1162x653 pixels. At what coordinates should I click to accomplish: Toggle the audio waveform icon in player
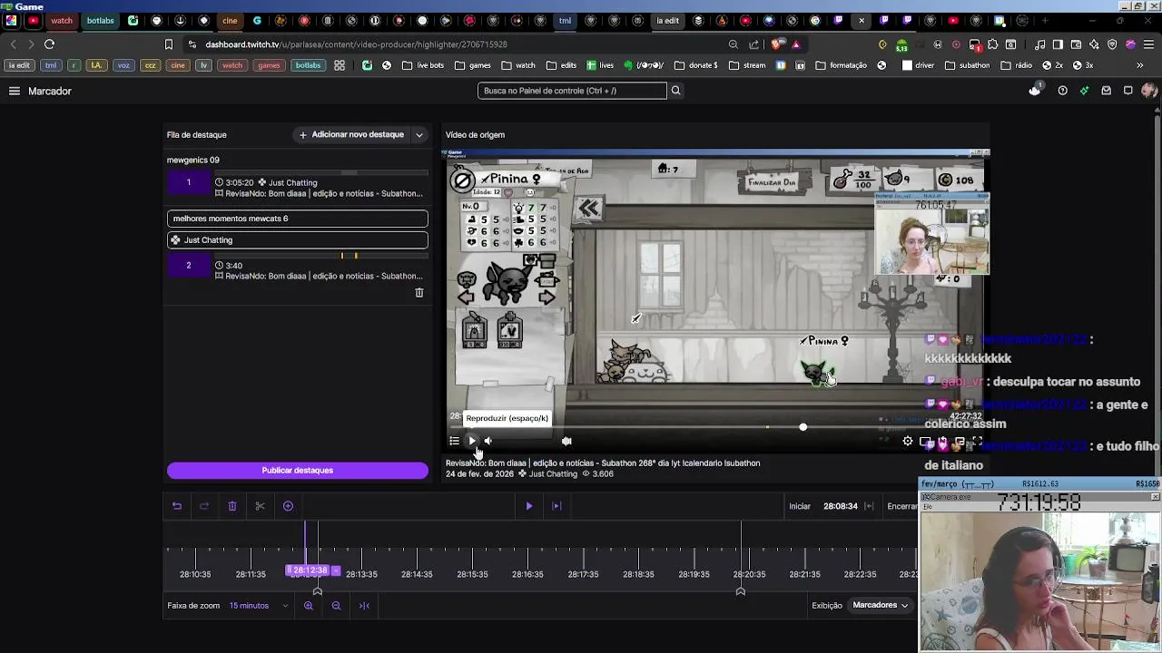[566, 441]
